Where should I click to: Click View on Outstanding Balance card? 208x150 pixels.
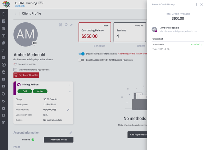coord(106,26)
